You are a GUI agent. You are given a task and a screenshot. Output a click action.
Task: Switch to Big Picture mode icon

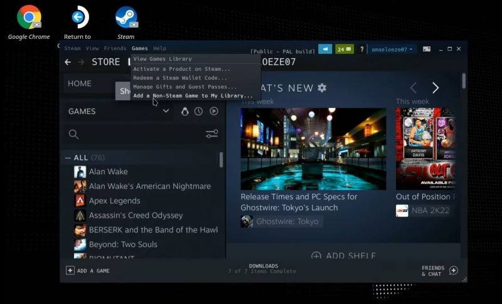427,49
